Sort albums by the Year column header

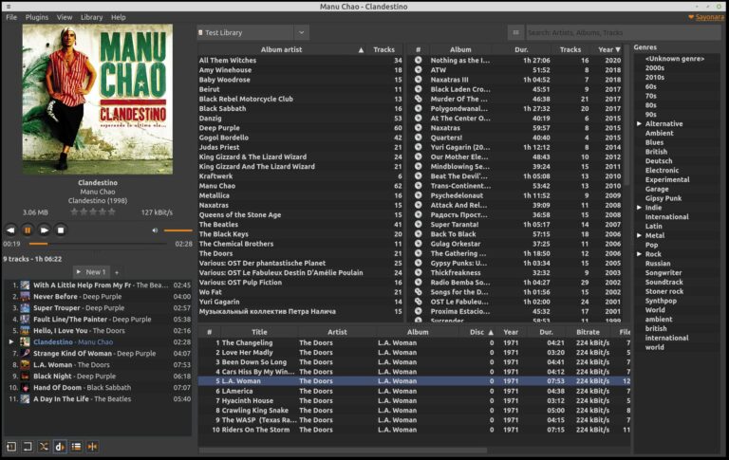(605, 49)
